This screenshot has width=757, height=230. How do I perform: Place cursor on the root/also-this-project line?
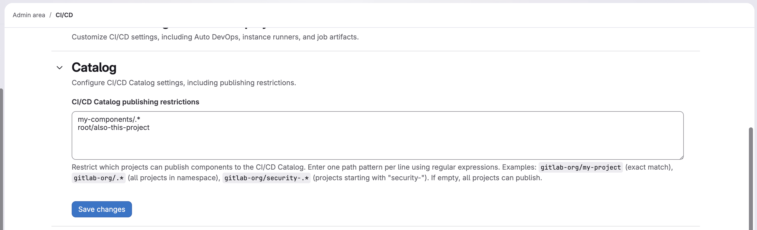pyautogui.click(x=113, y=127)
